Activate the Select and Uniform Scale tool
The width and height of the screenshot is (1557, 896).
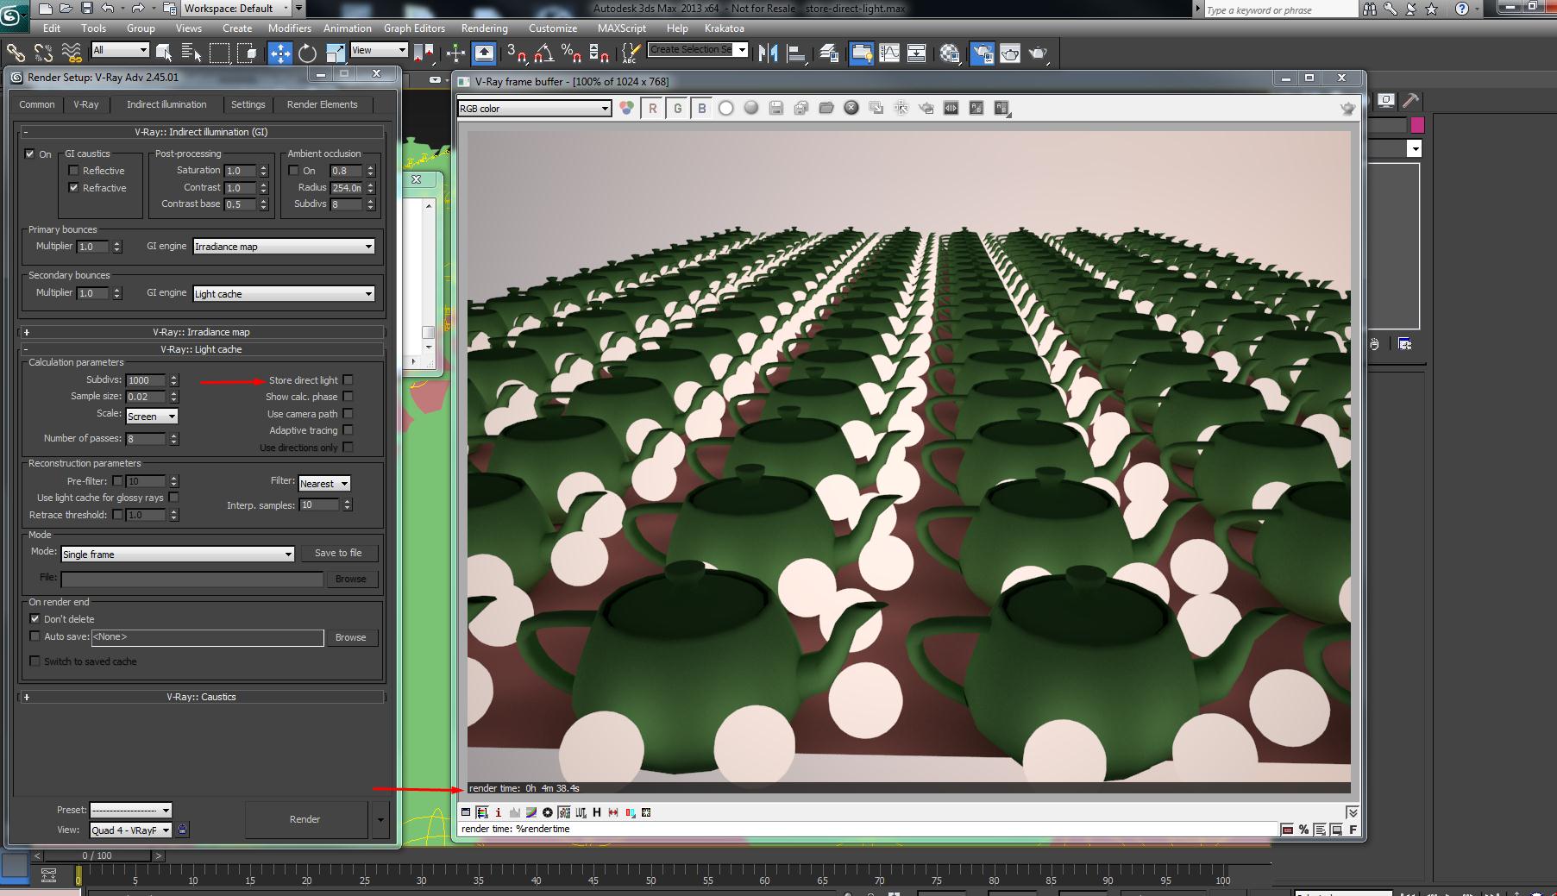click(x=336, y=53)
